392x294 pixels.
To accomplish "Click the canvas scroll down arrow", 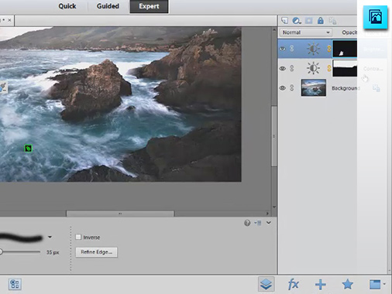I will [x=274, y=207].
